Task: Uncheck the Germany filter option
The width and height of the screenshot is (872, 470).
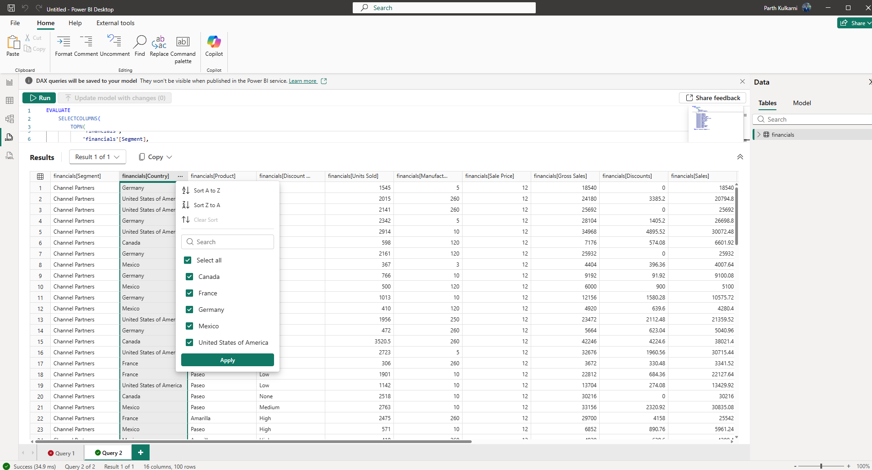Action: 189,310
